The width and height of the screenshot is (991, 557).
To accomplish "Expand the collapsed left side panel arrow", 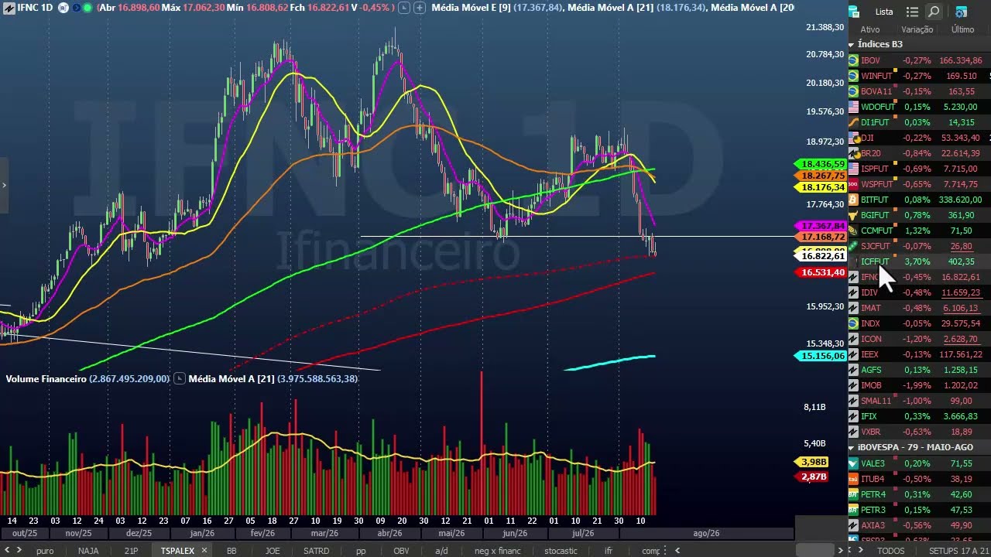I will pos(4,185).
